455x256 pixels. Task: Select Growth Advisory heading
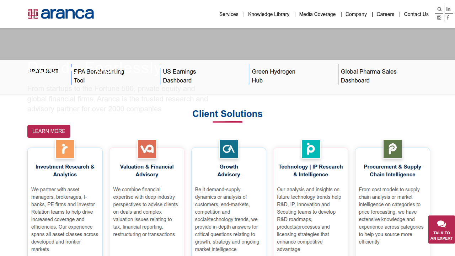pos(229,171)
